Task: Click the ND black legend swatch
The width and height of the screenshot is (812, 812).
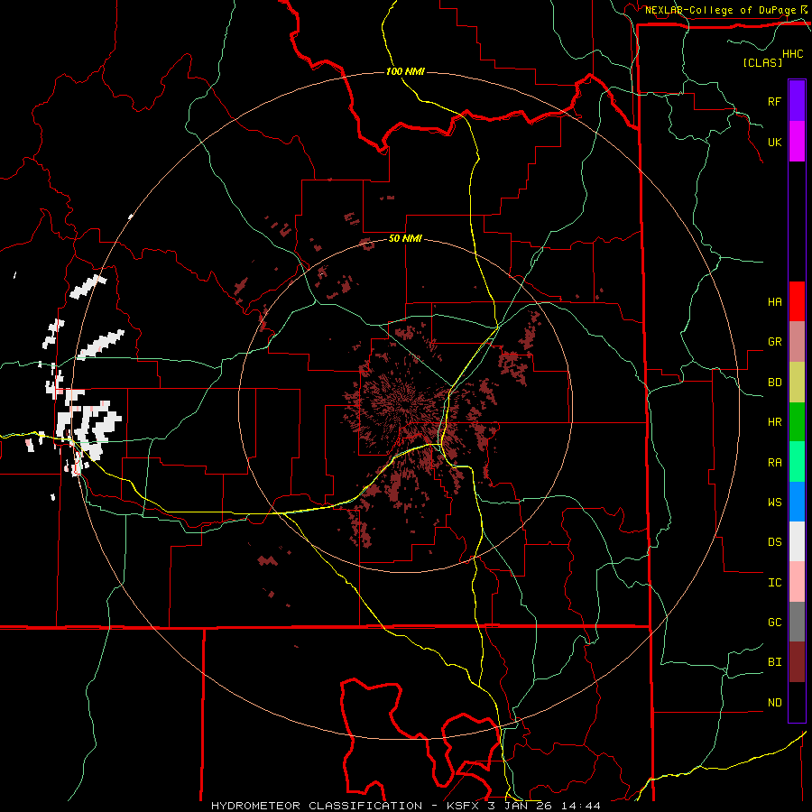Action: click(x=797, y=702)
